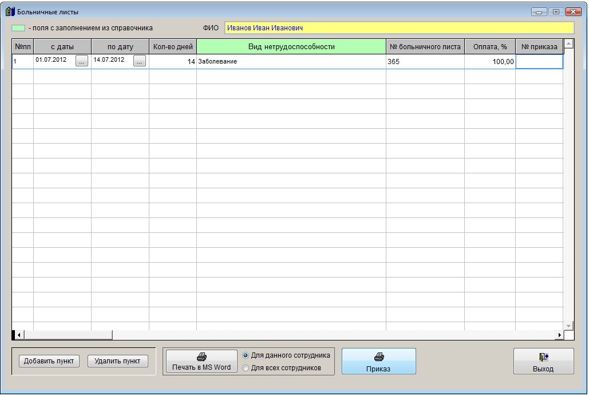Click the empty '№ приказа' cell in row 1

coord(539,62)
